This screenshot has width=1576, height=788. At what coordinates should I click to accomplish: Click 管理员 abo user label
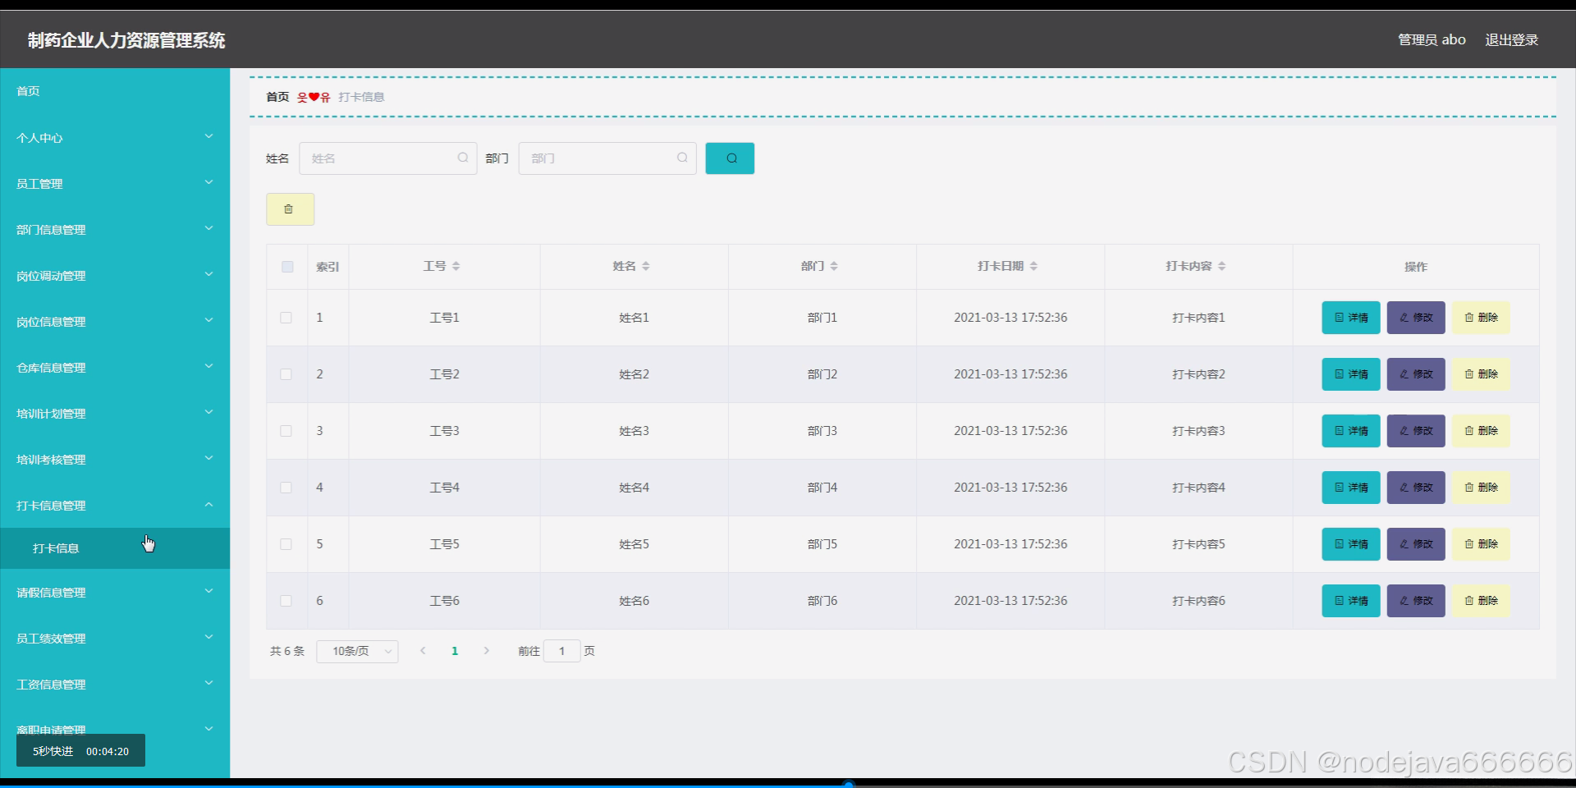1432,39
